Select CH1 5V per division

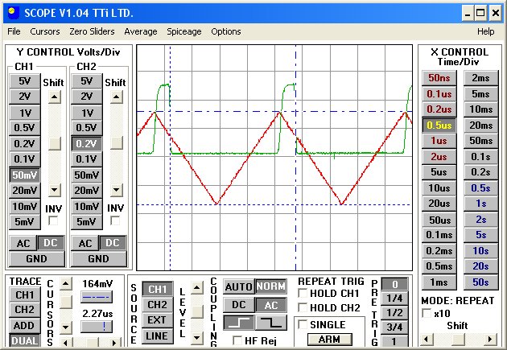click(x=25, y=80)
